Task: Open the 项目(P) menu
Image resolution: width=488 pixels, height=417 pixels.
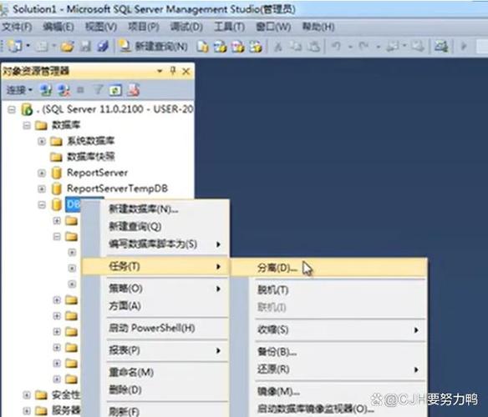Action: 144,27
